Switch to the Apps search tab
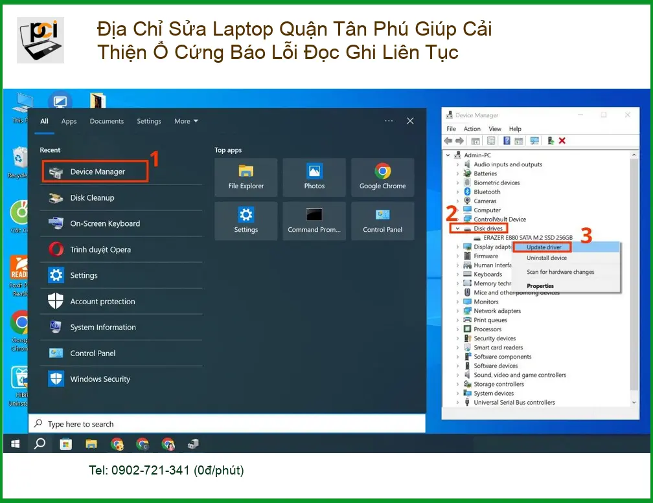Image resolution: width=653 pixels, height=503 pixels. point(69,121)
